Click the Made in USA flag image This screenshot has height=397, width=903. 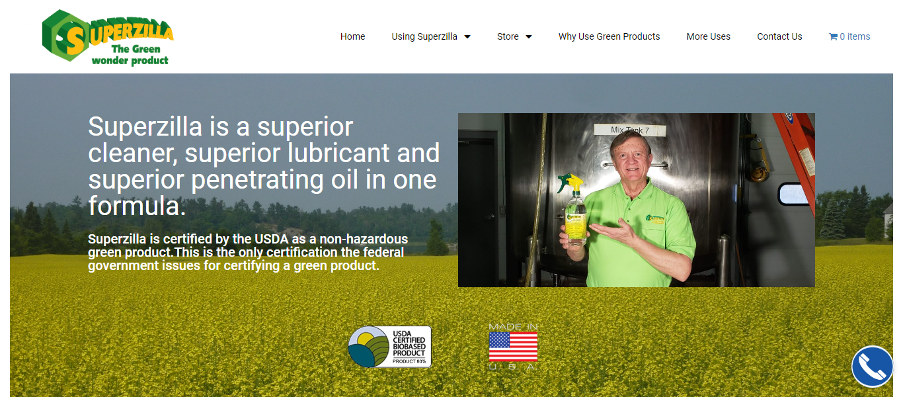513,347
